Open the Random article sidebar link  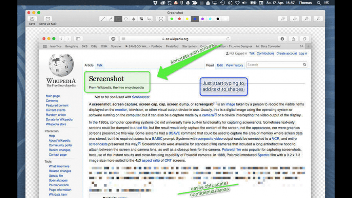56,115
